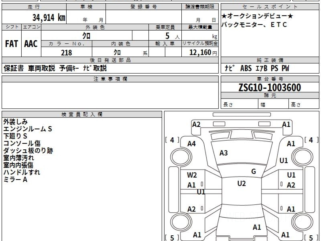Click the 幅 dimension label
The height and width of the screenshot is (241, 321).
point(263,105)
